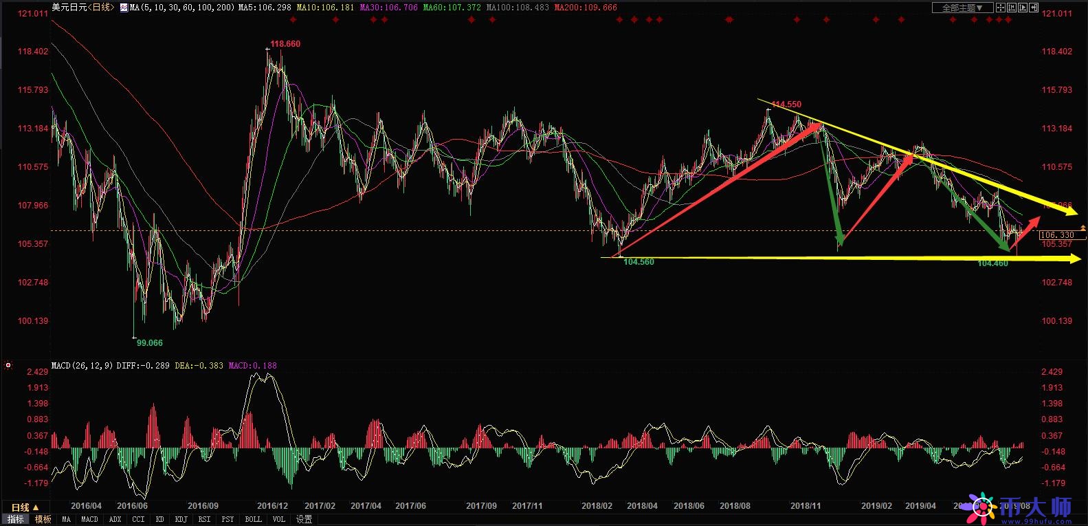Click the play-forward chart icon
This screenshot has height=526, width=1088.
1023,8
